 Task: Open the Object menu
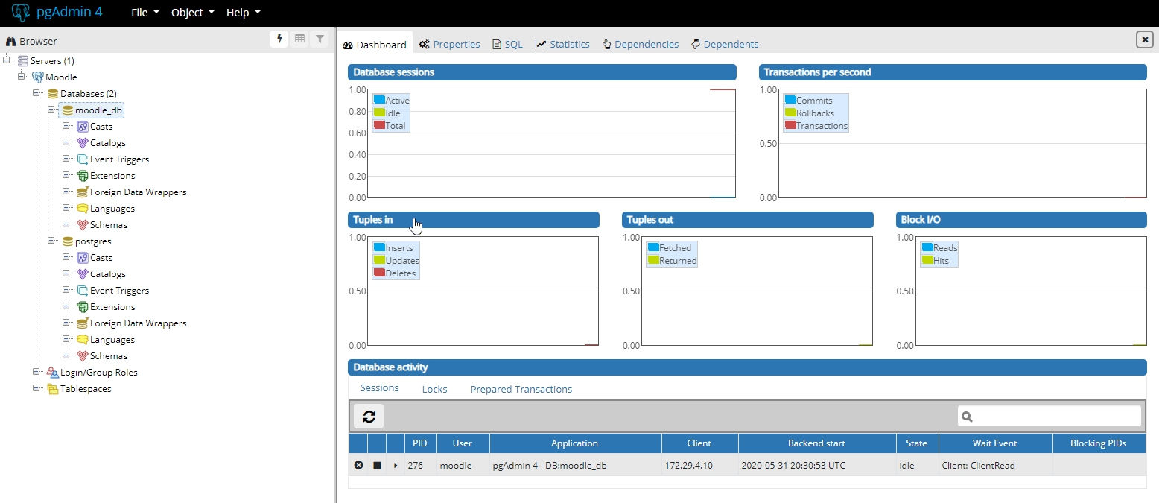point(192,13)
